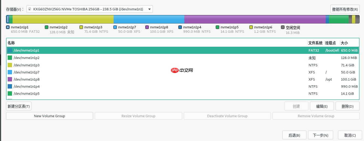Select /dev/nvme1n1p7 partition name
The height and width of the screenshot is (141, 364).
tap(26, 72)
